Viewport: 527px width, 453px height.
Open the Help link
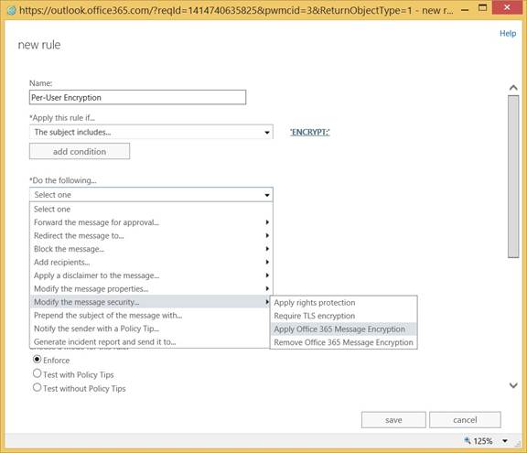(508, 33)
